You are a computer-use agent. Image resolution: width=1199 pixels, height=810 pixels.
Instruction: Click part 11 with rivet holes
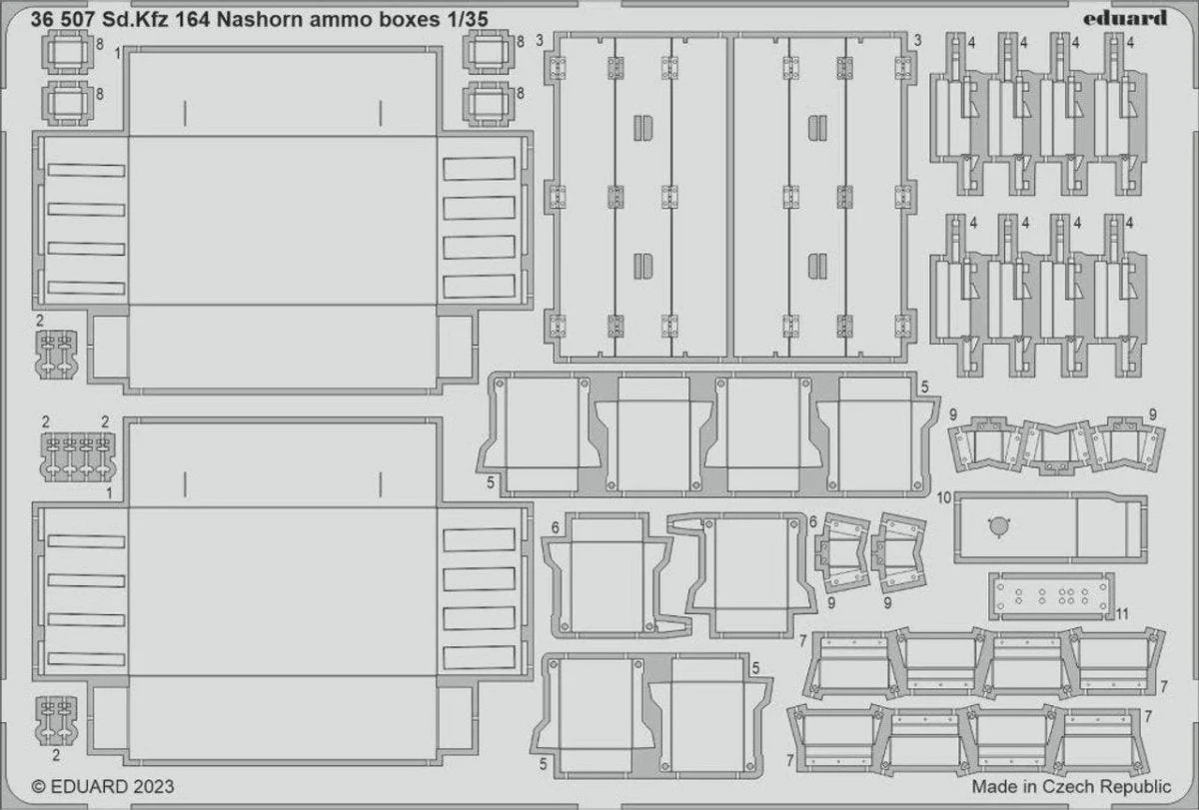[1049, 597]
